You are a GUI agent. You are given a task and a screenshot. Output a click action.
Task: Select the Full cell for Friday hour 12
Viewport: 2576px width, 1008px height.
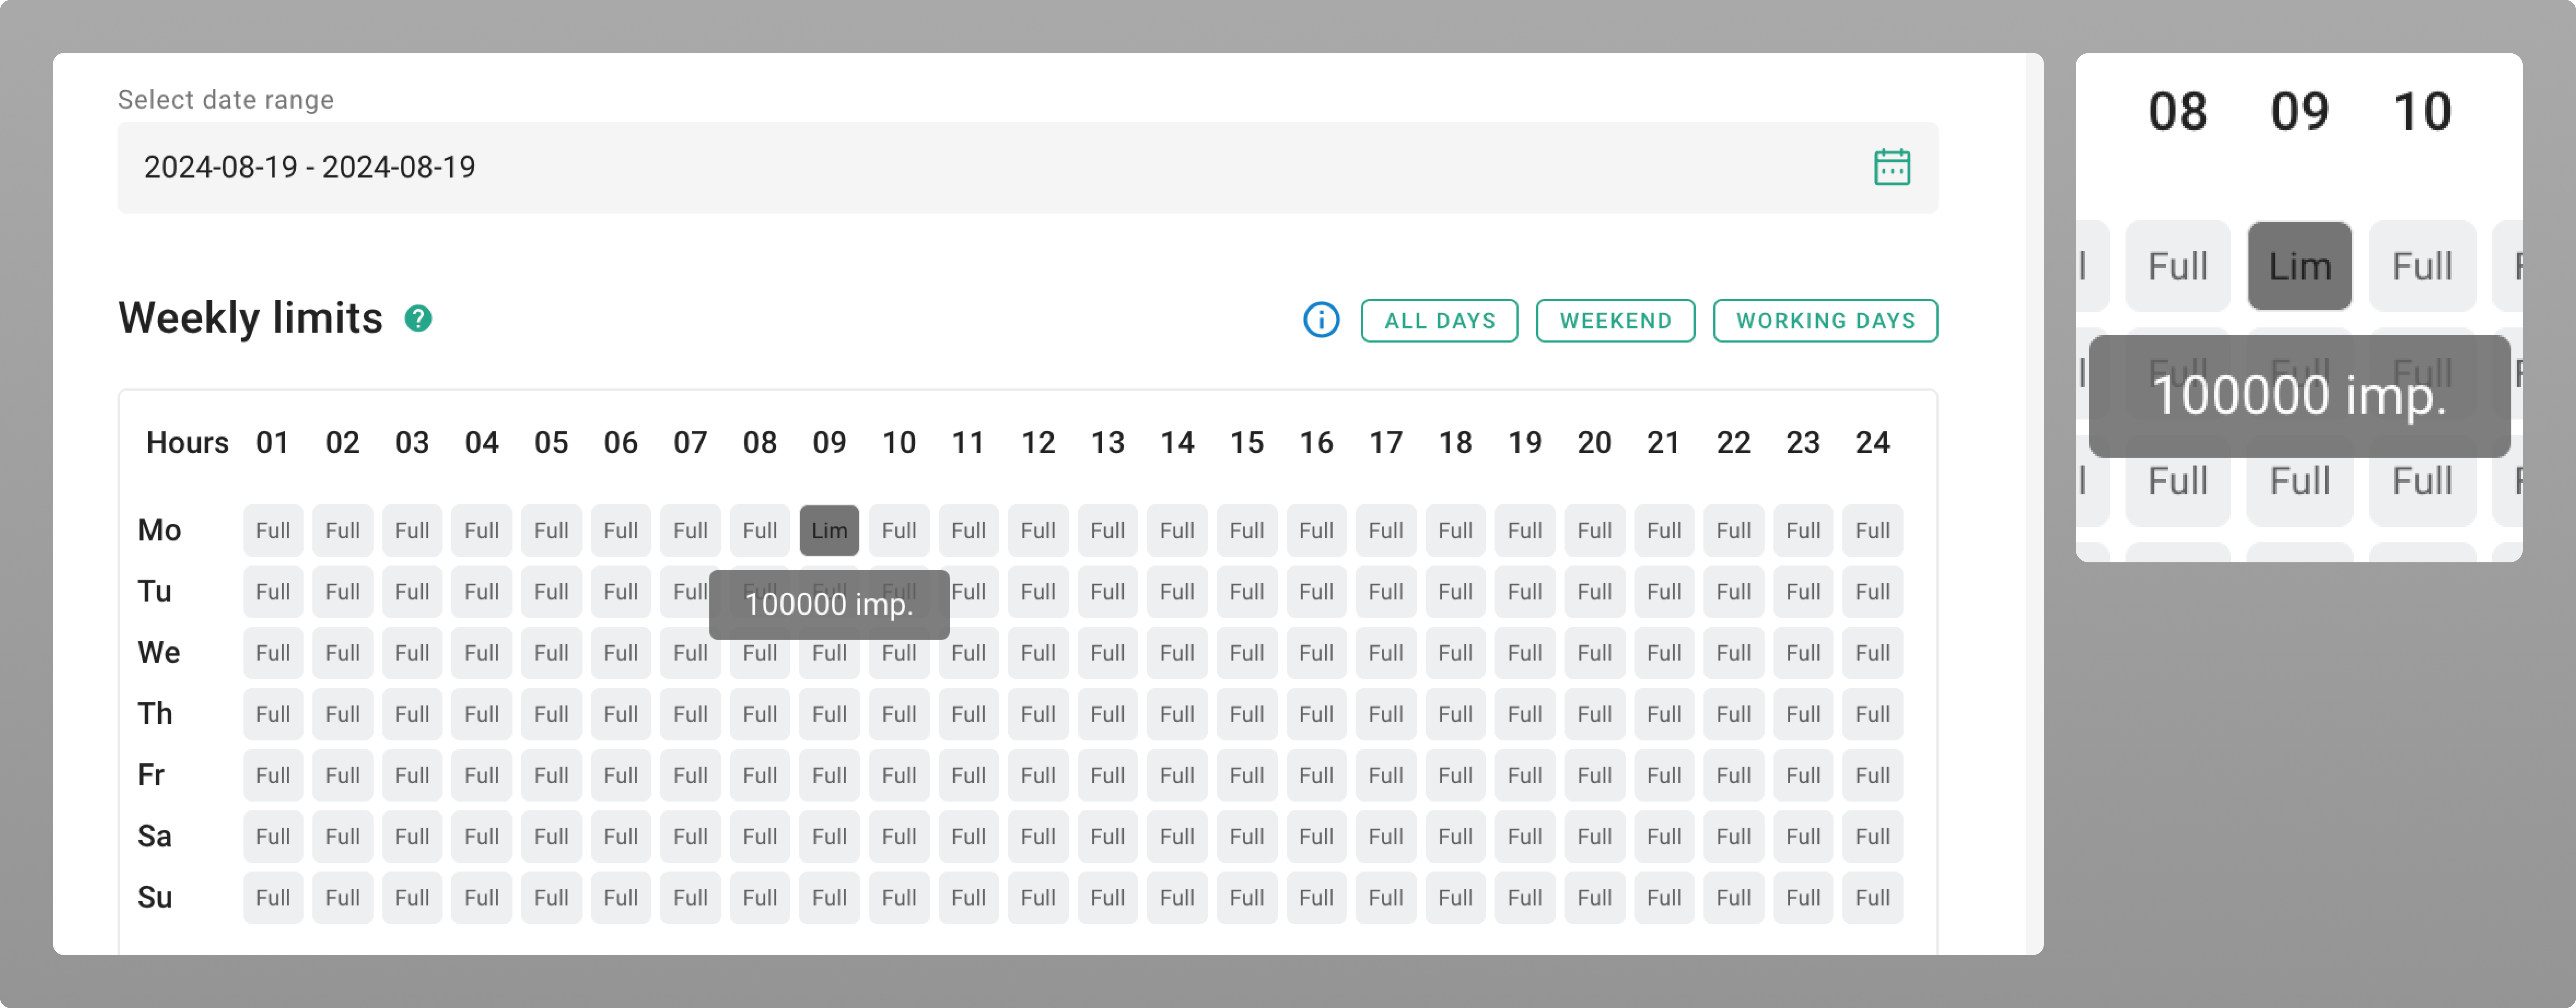[x=1038, y=774]
